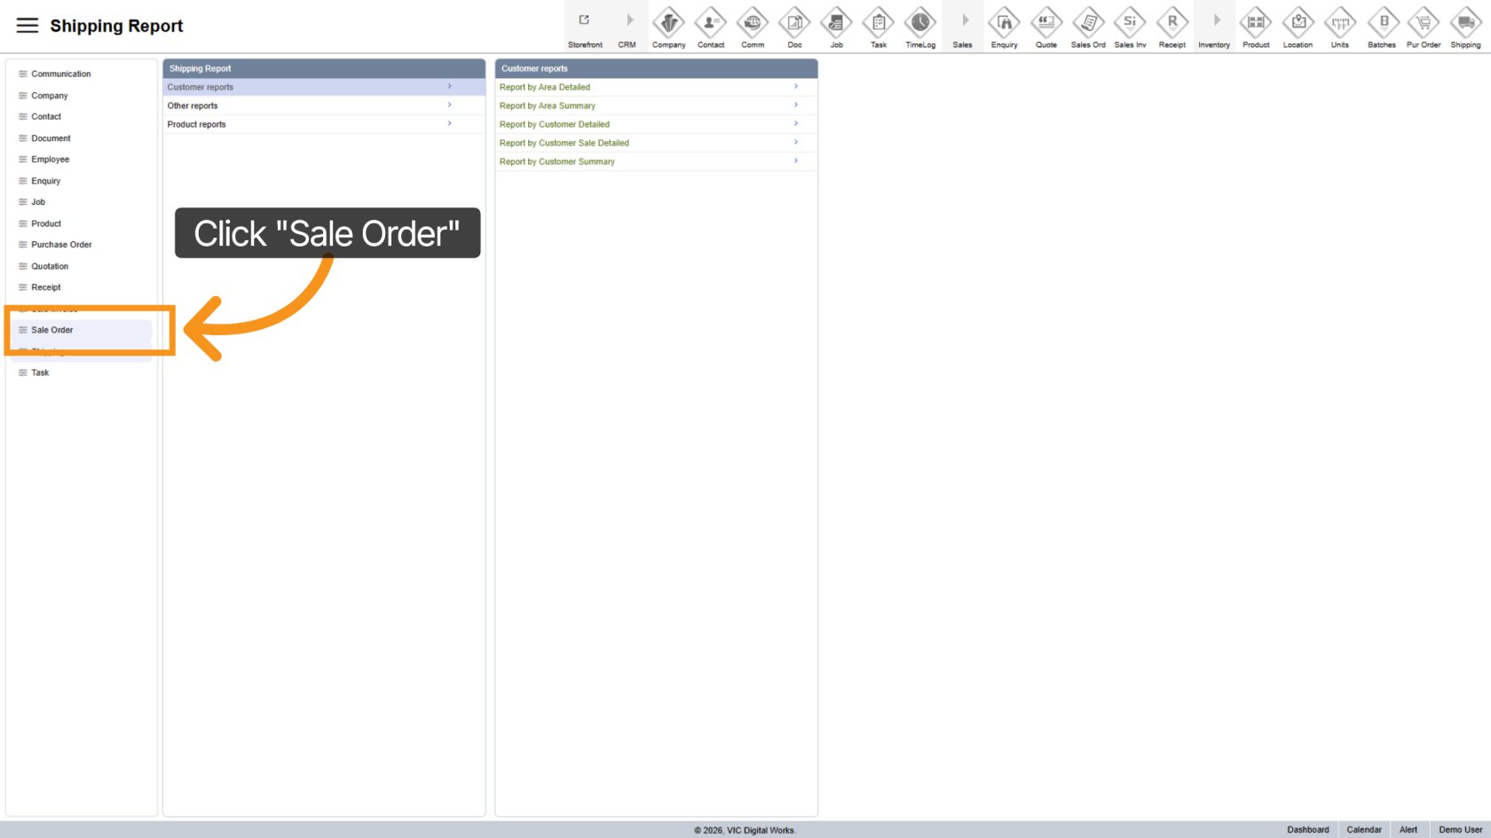Open the hamburger main menu

[28, 26]
